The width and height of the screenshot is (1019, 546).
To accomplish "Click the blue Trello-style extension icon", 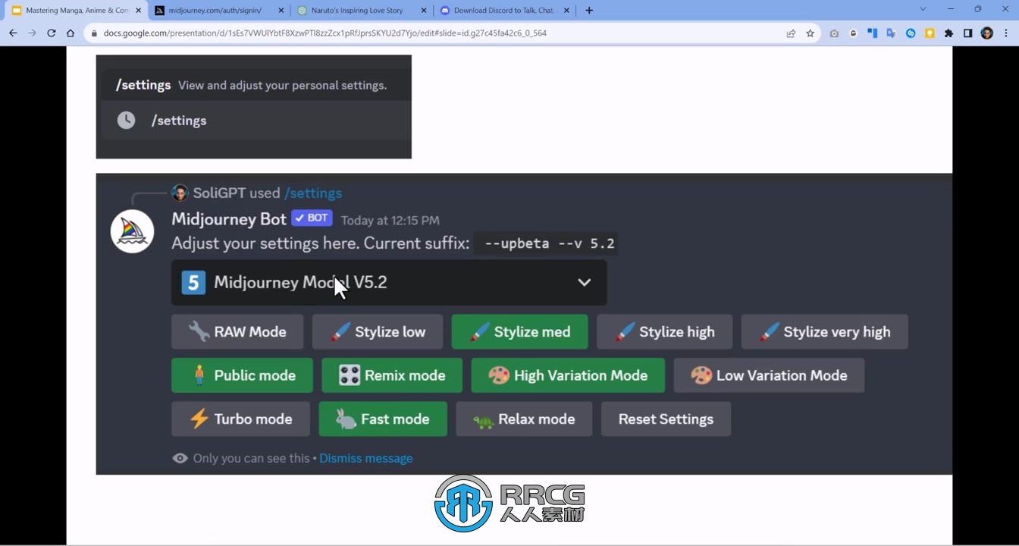I will point(872,33).
